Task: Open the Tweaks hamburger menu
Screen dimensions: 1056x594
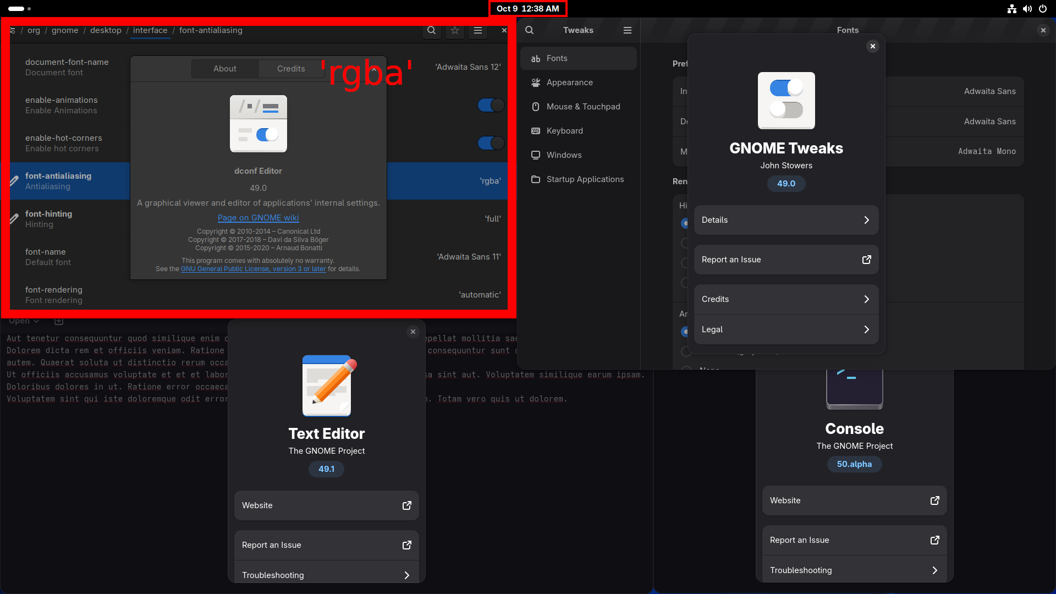Action: click(x=627, y=30)
